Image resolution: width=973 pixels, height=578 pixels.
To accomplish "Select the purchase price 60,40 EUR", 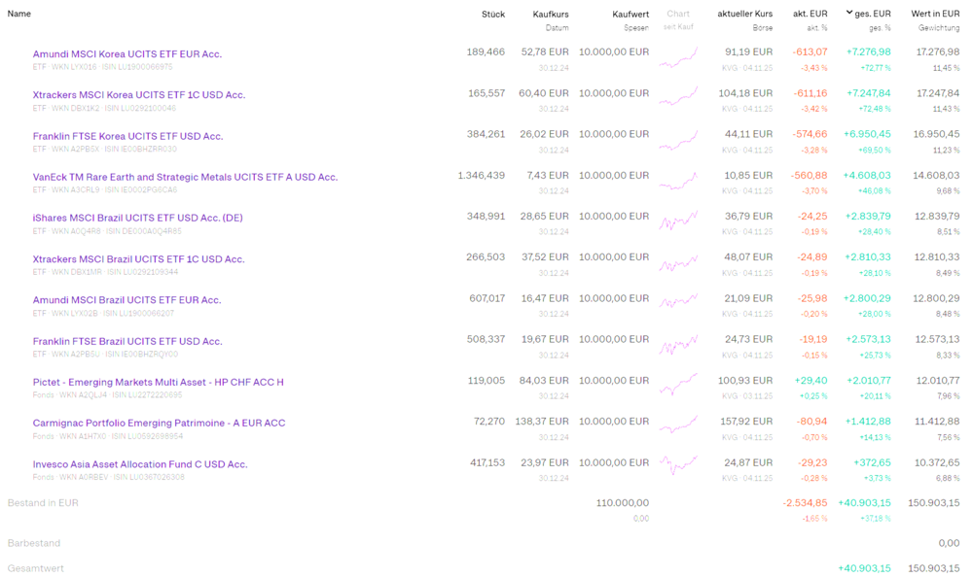I will point(544,93).
